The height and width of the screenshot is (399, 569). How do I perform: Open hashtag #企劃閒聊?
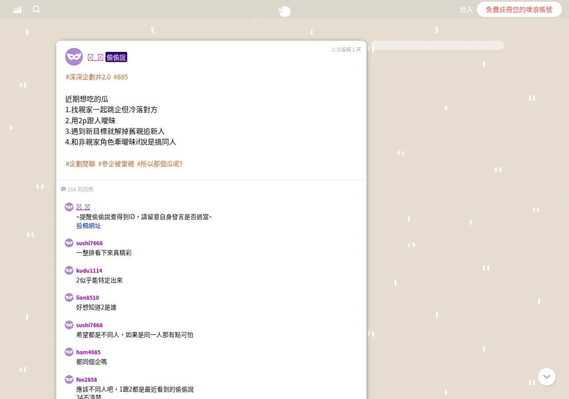coord(80,164)
